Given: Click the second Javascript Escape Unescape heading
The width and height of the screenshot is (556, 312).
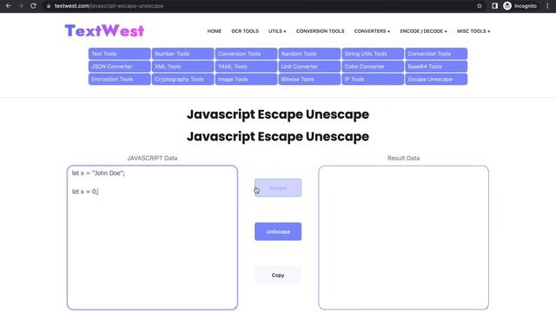Looking at the screenshot, I should 278,137.
